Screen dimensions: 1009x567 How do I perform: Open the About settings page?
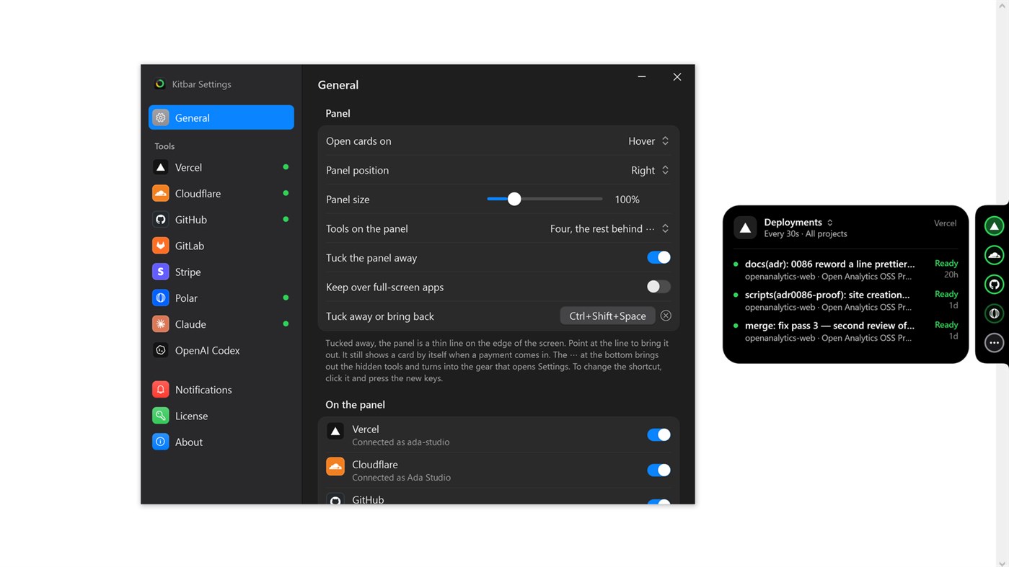221,442
